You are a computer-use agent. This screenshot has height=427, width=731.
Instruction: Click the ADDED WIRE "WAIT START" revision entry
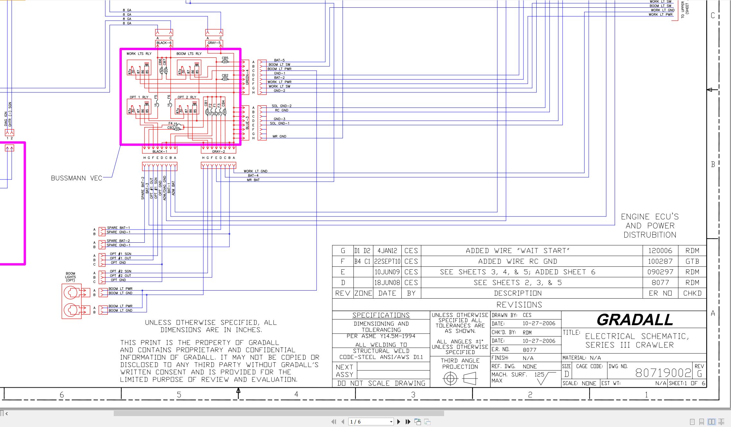(x=518, y=251)
